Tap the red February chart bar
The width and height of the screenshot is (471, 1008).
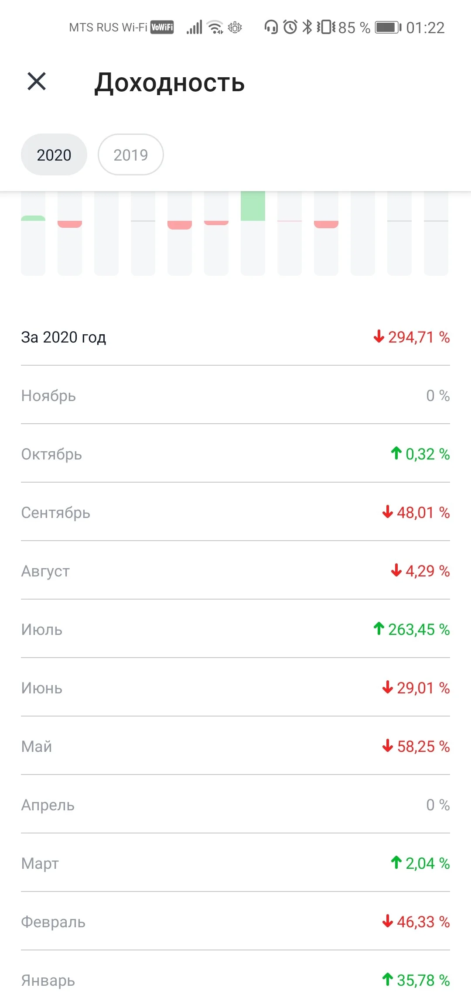coord(70,224)
